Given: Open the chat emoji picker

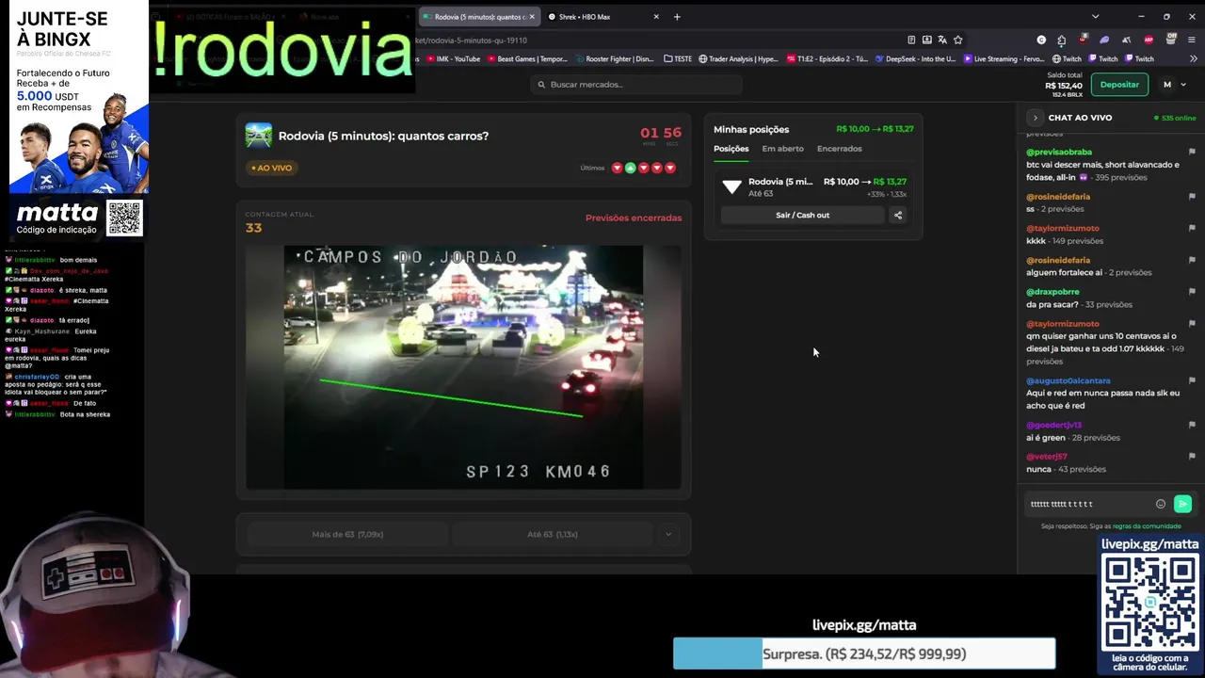Looking at the screenshot, I should pyautogui.click(x=1161, y=504).
